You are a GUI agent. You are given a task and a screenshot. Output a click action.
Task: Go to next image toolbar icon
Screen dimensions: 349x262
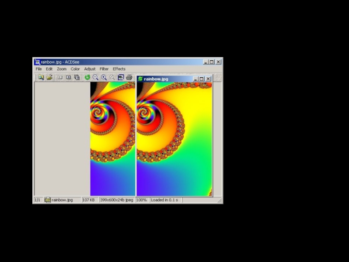68,77
